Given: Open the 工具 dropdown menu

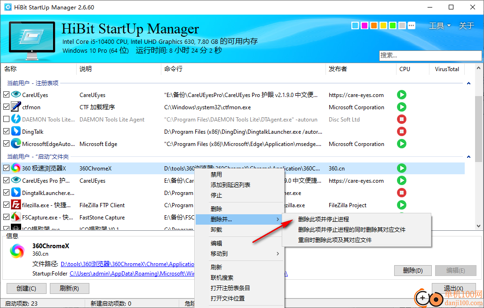Looking at the screenshot, I should point(440,25).
